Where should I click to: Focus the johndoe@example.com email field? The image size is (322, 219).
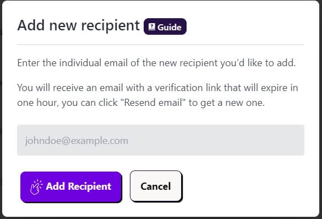point(161,140)
